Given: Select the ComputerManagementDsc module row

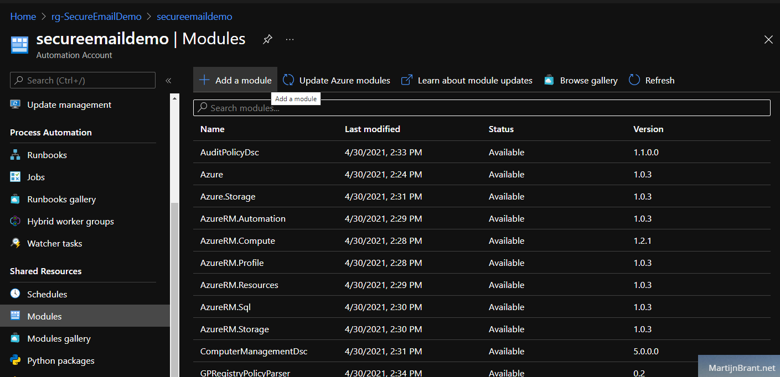Looking at the screenshot, I should [482, 351].
